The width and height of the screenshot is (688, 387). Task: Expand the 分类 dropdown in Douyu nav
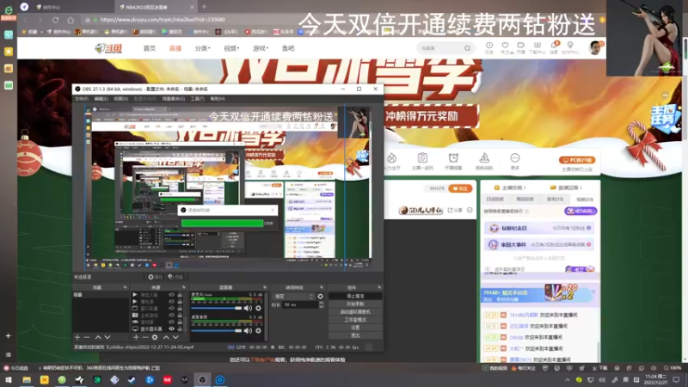(202, 48)
